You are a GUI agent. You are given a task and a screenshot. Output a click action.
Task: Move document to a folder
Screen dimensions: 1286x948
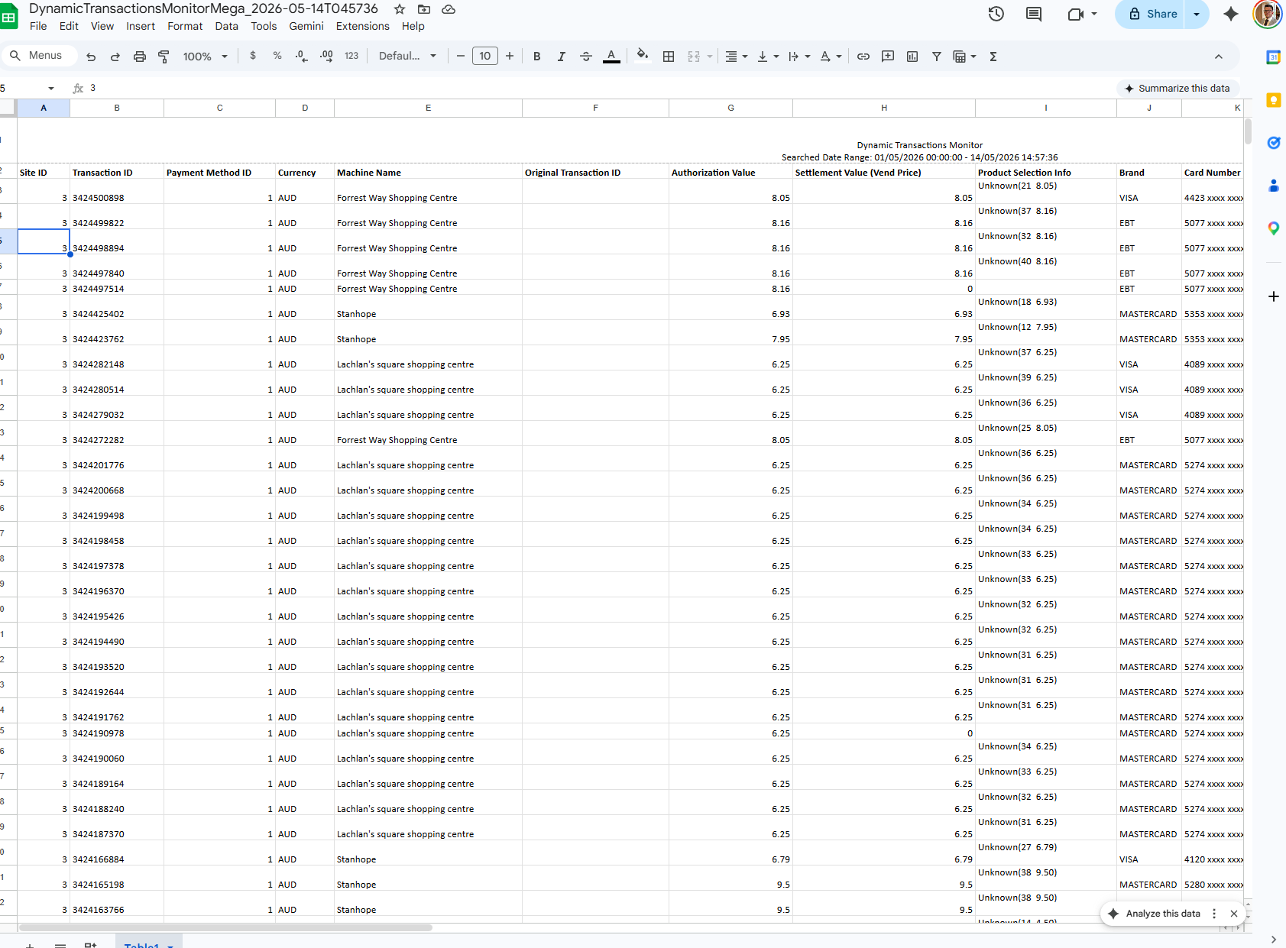[424, 9]
